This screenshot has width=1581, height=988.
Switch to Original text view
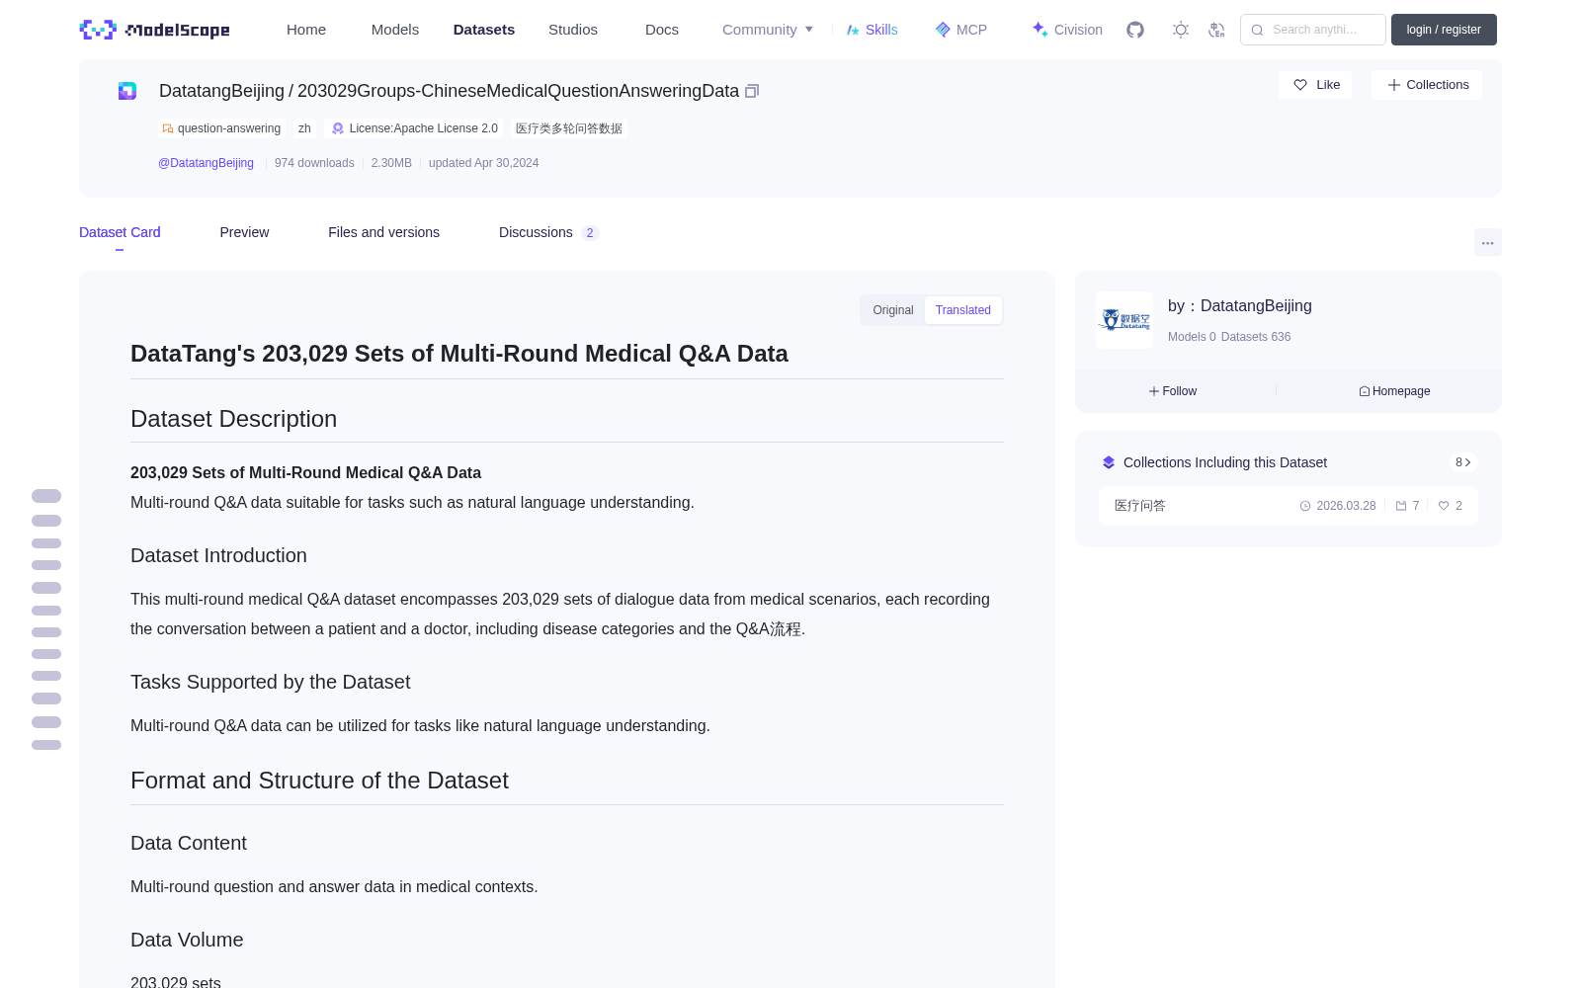893,310
